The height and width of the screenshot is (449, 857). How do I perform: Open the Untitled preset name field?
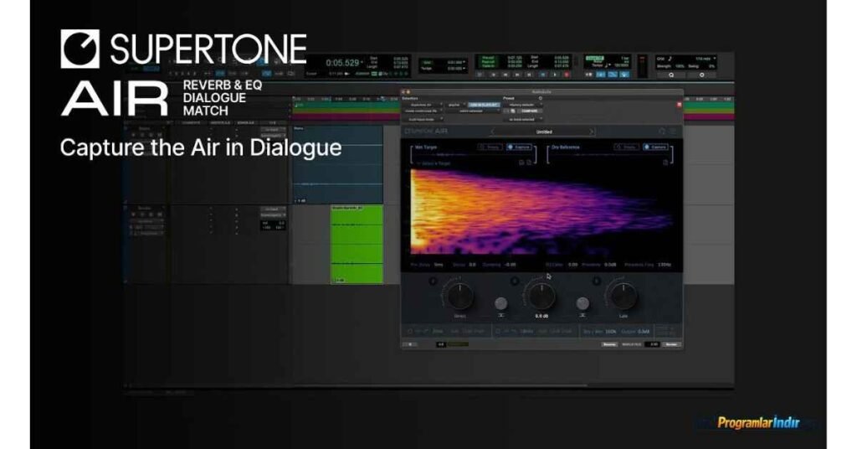coord(544,132)
